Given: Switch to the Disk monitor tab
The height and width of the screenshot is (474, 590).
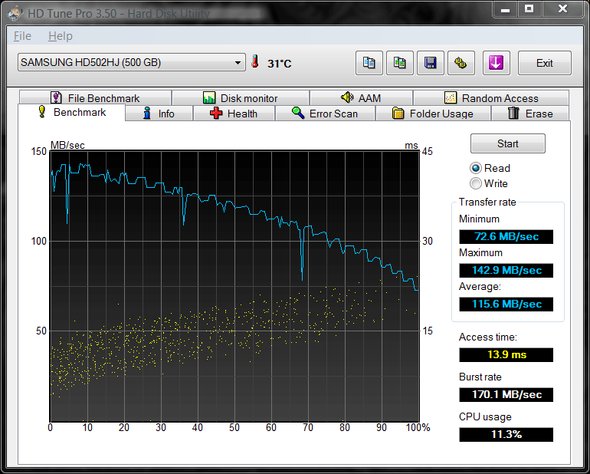Looking at the screenshot, I should (241, 98).
